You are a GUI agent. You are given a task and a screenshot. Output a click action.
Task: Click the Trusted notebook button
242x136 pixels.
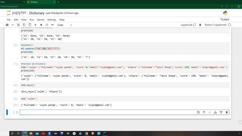click(225, 19)
